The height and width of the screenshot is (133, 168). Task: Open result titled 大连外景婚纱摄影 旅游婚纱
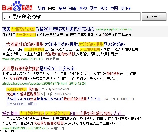64,44
